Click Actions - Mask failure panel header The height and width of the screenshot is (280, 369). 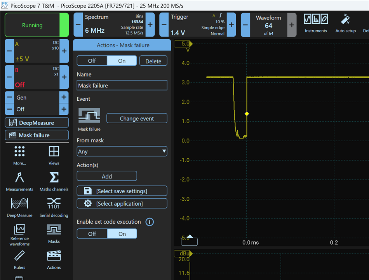click(122, 45)
